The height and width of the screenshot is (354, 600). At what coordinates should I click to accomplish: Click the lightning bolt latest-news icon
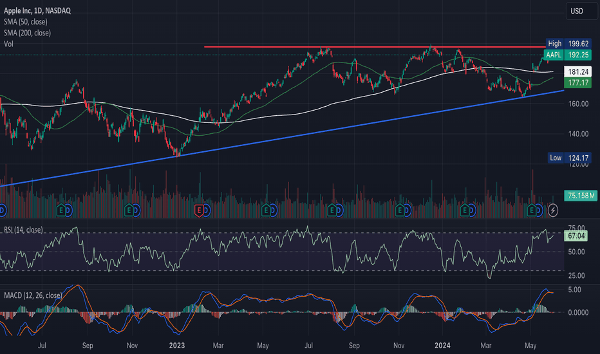pos(553,210)
